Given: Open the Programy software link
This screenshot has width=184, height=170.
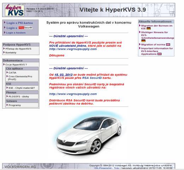Looking at the screenshot, I should coord(15,105).
